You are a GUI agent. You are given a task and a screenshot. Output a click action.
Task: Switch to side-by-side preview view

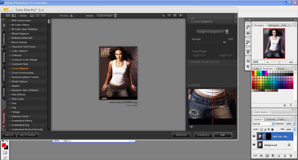pos(43,15)
